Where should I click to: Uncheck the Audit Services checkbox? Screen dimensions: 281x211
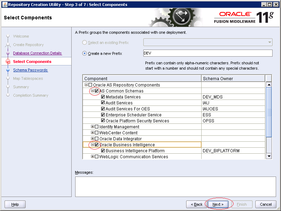click(103, 103)
